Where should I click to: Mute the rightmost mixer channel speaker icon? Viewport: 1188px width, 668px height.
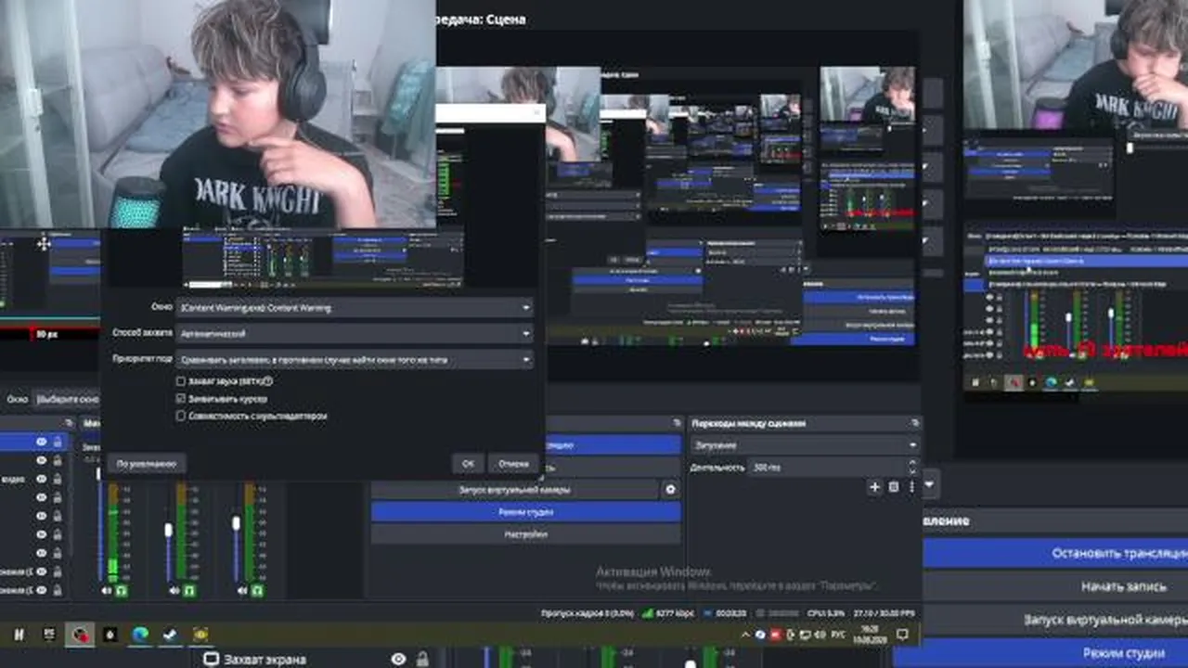242,590
